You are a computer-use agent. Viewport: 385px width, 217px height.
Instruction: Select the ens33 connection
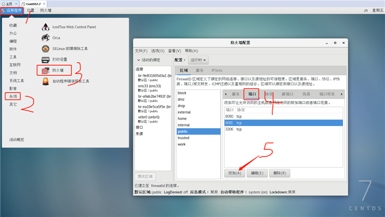point(153,88)
